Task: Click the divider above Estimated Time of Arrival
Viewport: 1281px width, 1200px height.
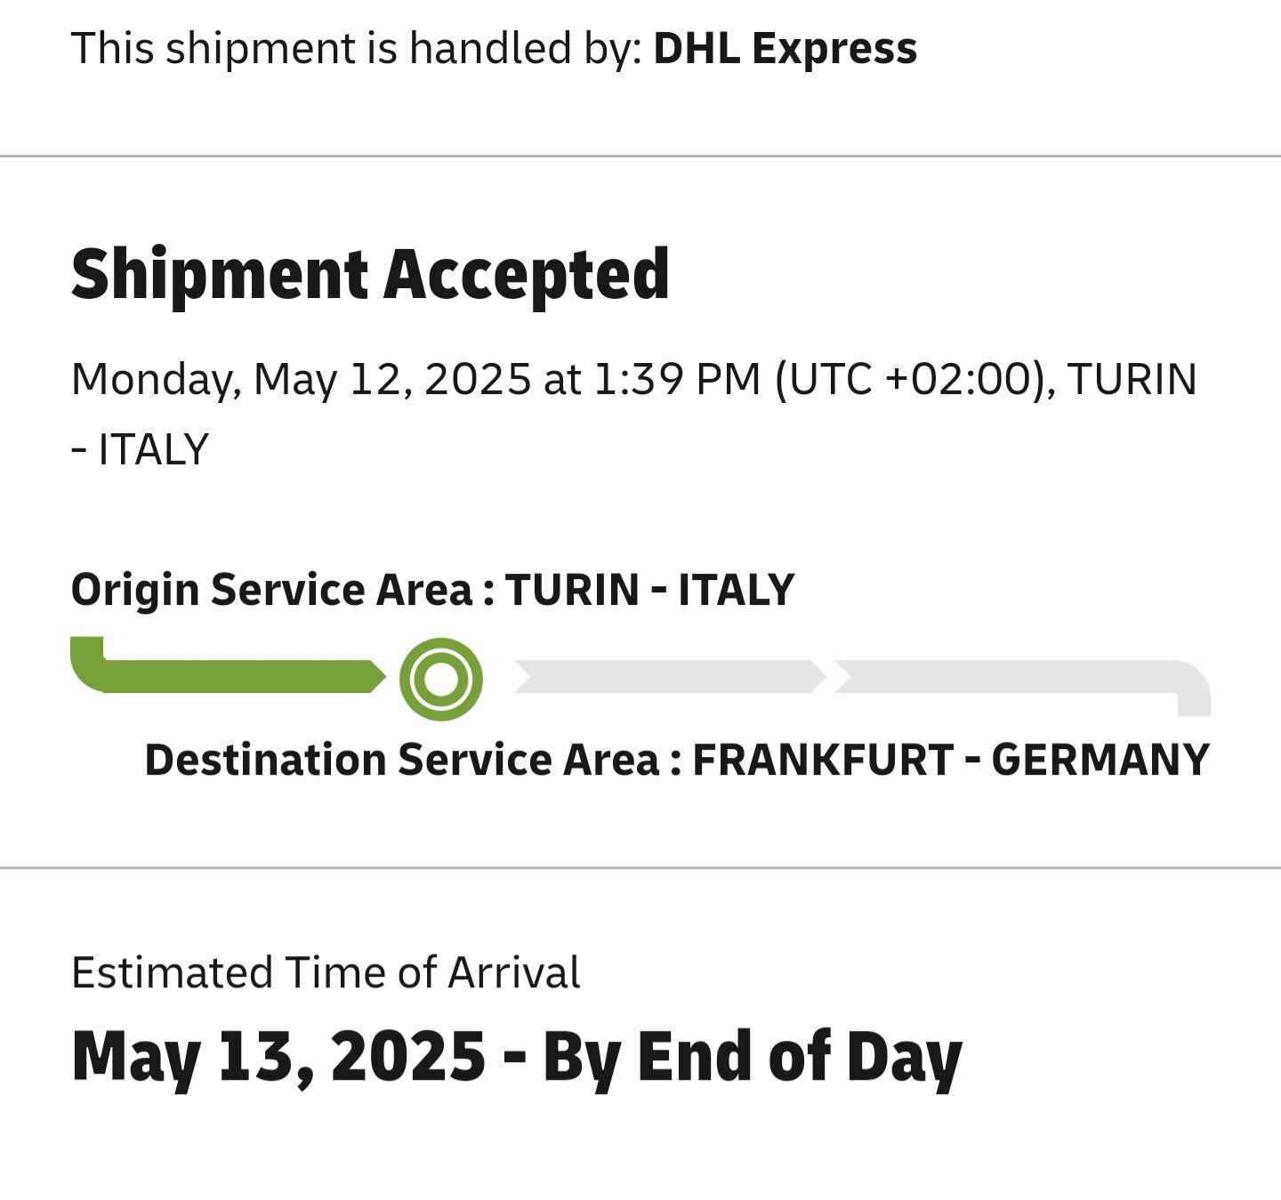Action: [640, 866]
